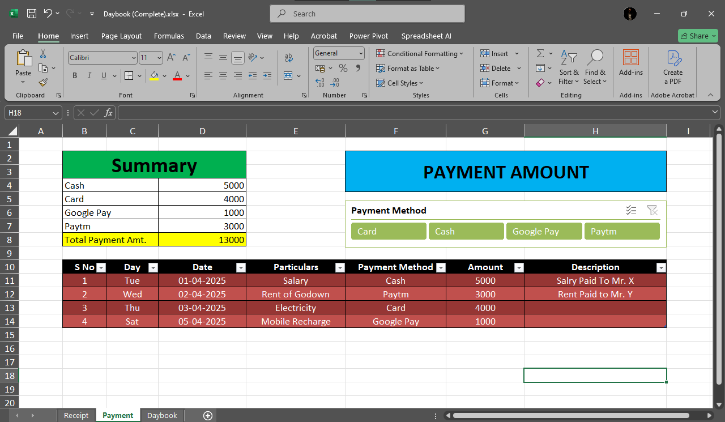Enable multi-select on Payment Method slicer
Viewport: 725px width, 422px height.
(631, 210)
